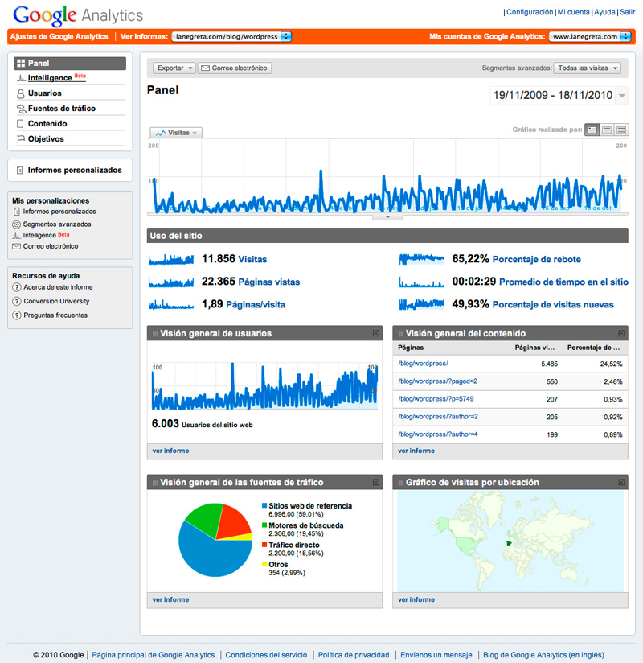The height and width of the screenshot is (663, 643).
Task: Click the Segmentos avanzados target icon
Action: [x=16, y=224]
